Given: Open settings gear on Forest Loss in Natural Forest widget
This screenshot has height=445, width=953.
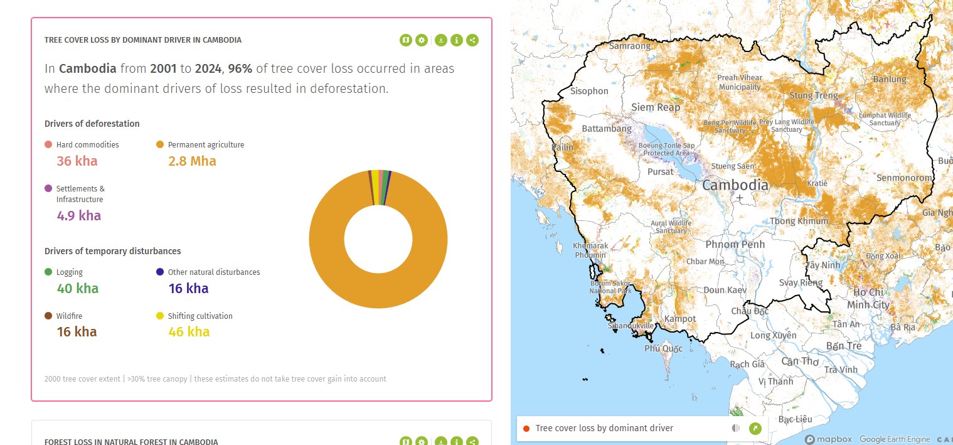Looking at the screenshot, I should [422, 441].
